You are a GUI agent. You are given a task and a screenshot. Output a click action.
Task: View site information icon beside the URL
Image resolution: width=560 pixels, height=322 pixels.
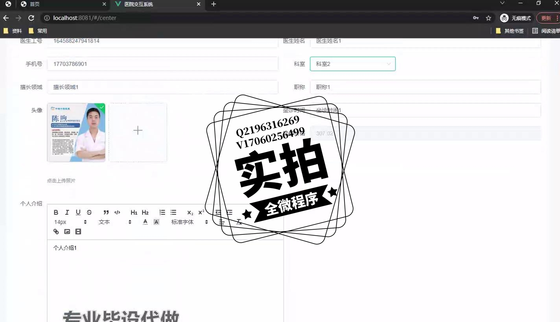(47, 18)
